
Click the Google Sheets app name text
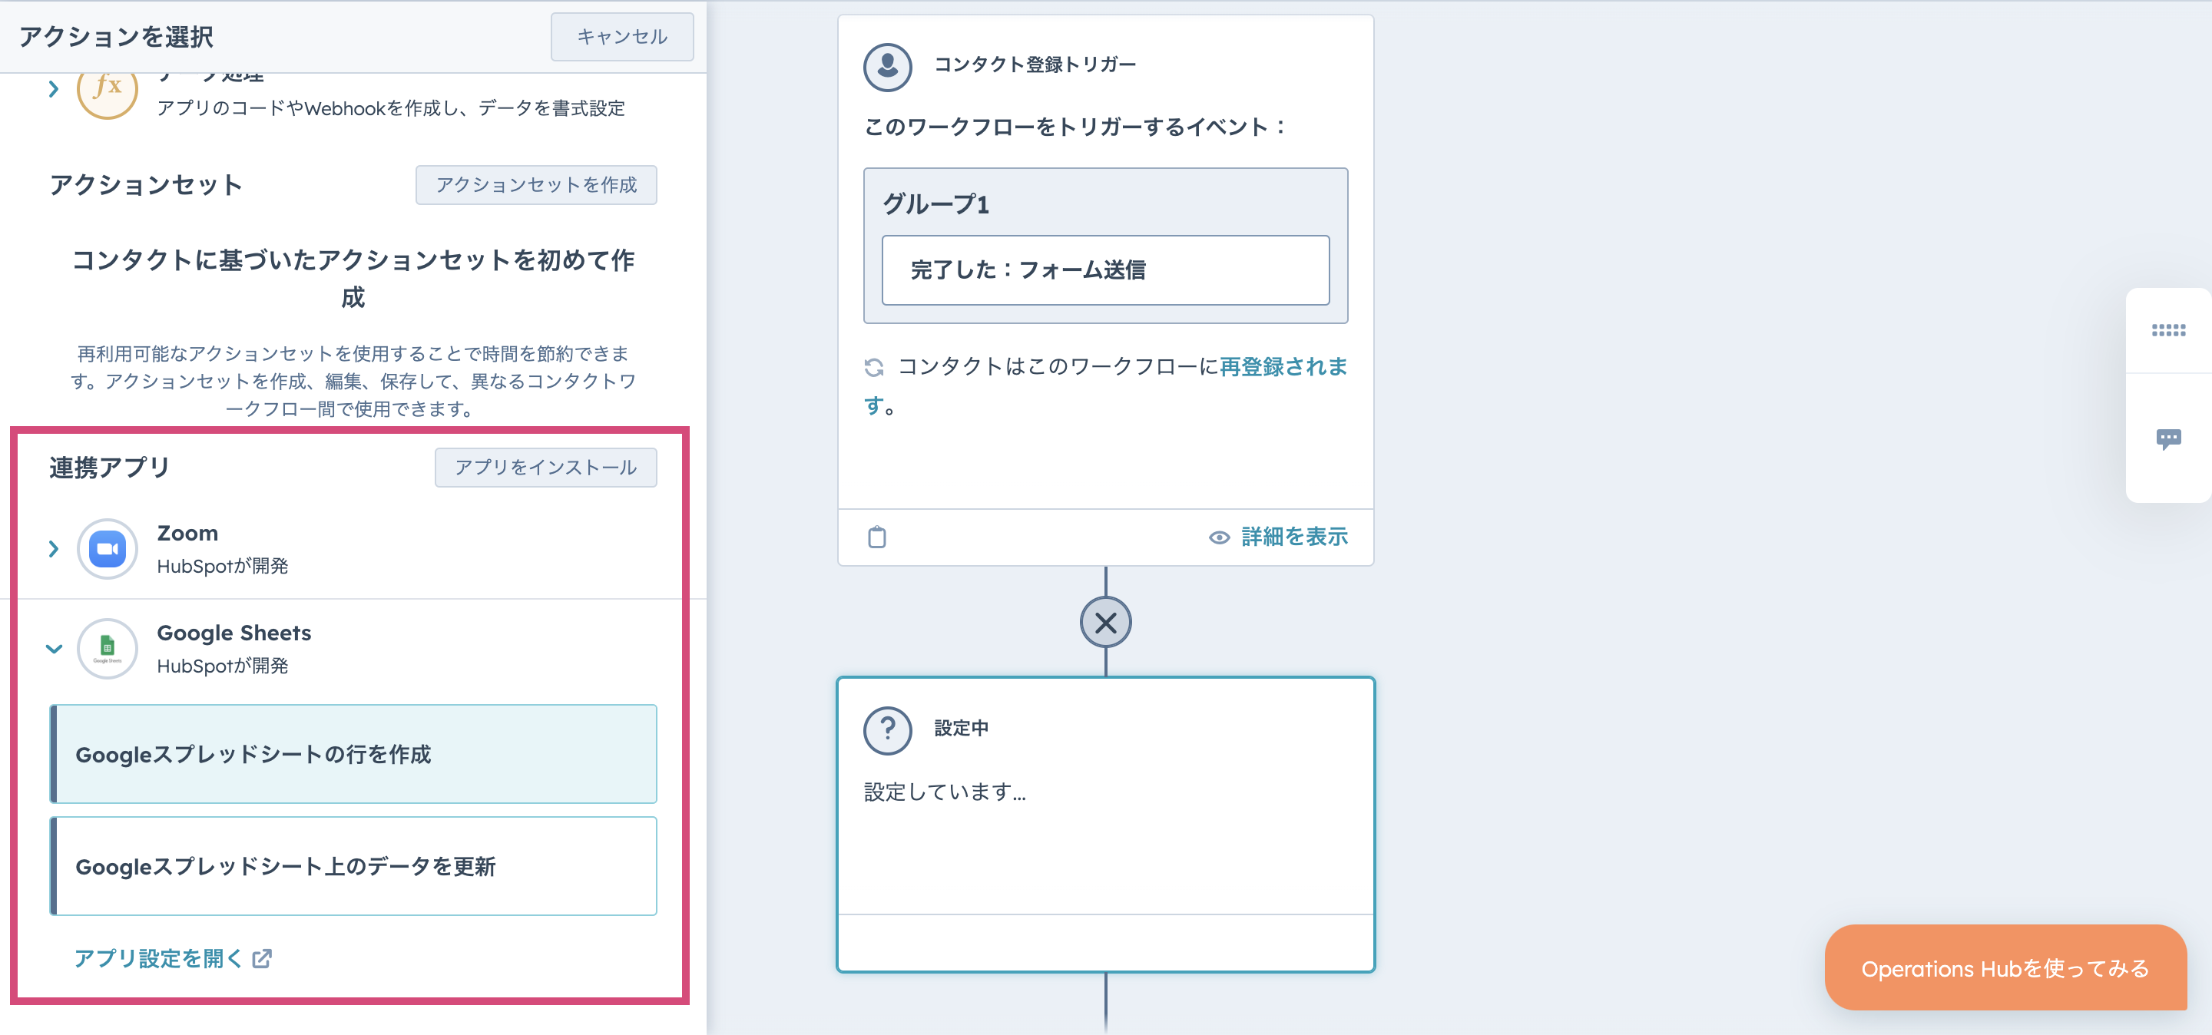tap(233, 633)
